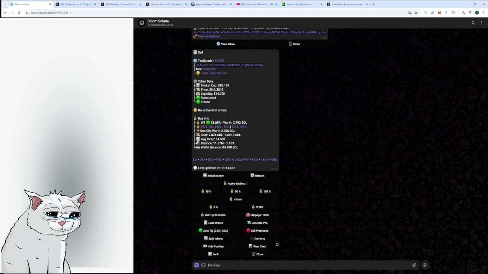The image size is (488, 274).
Task: Open the Bloom Solana chat avatar
Action: coord(142,23)
